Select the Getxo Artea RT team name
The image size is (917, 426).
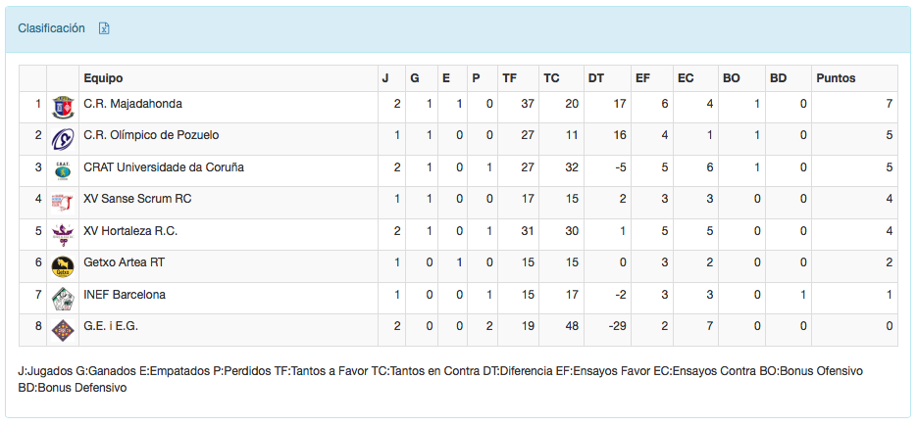pyautogui.click(x=124, y=262)
